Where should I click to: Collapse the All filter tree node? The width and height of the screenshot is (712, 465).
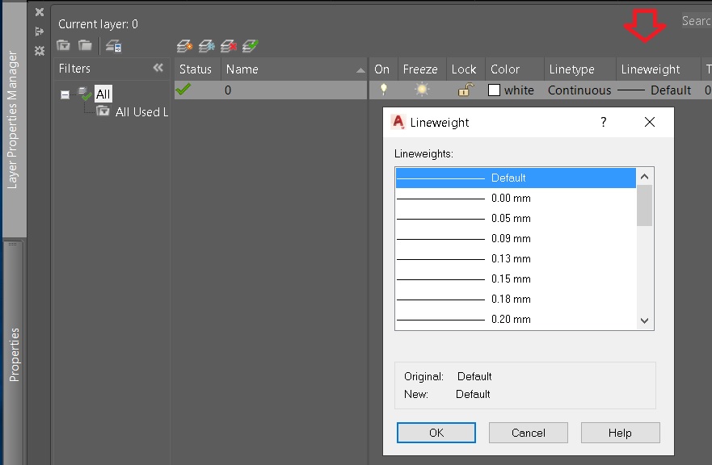65,94
